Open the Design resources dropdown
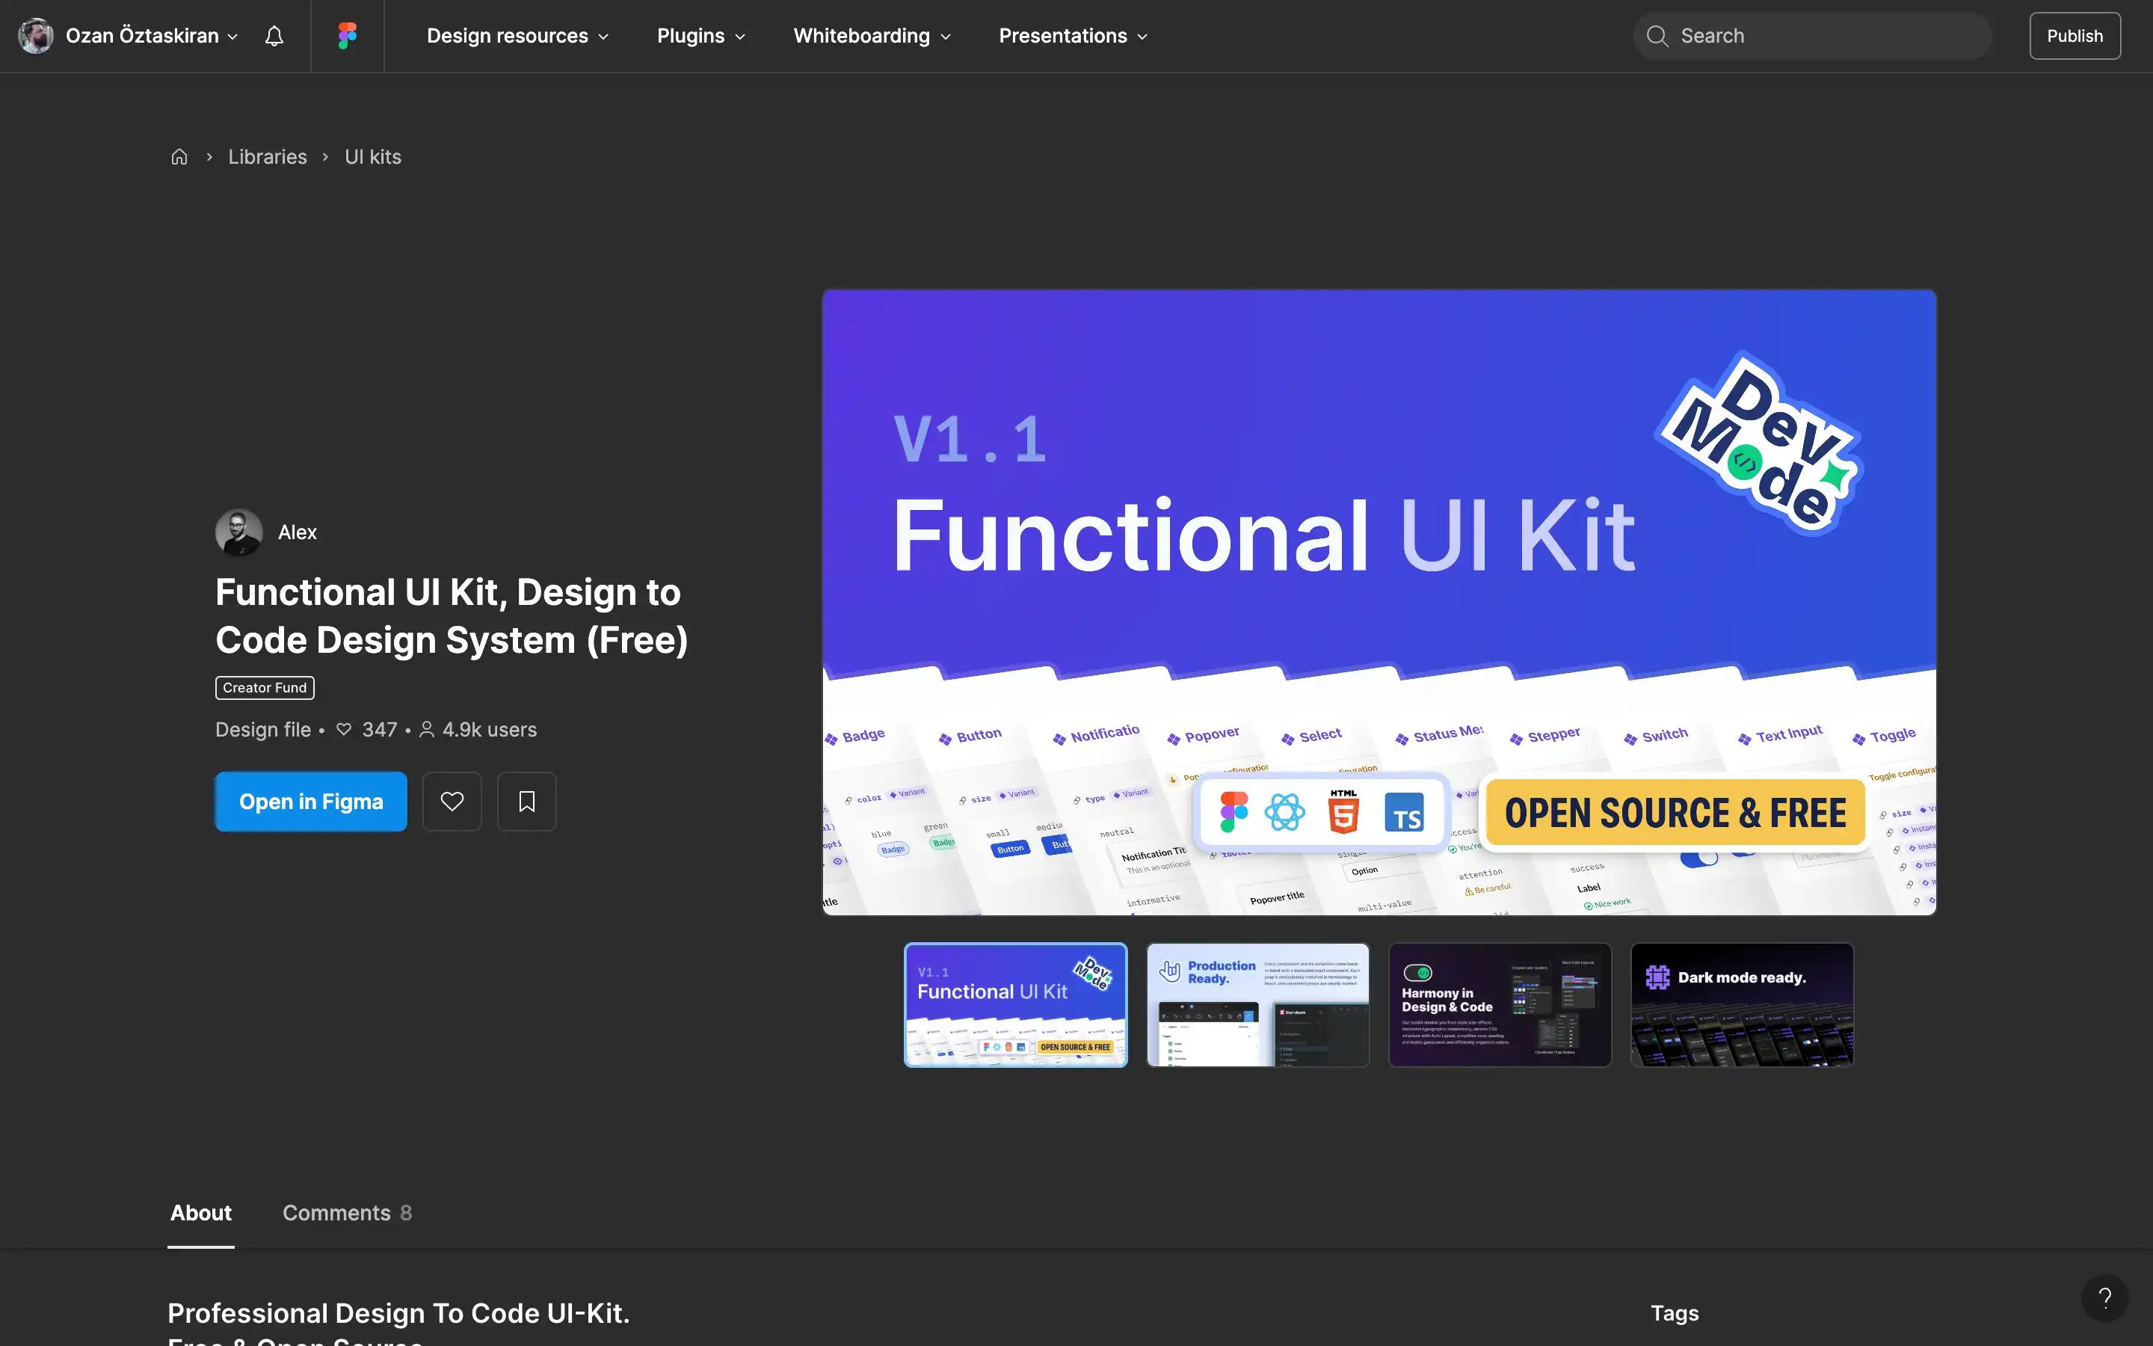The image size is (2153, 1346). point(518,36)
